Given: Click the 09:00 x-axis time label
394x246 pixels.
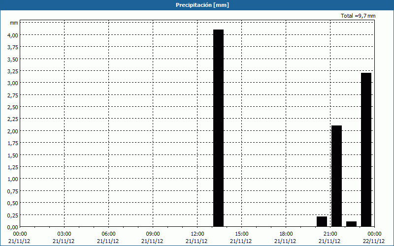Looking at the screenshot, I should click(x=153, y=234).
